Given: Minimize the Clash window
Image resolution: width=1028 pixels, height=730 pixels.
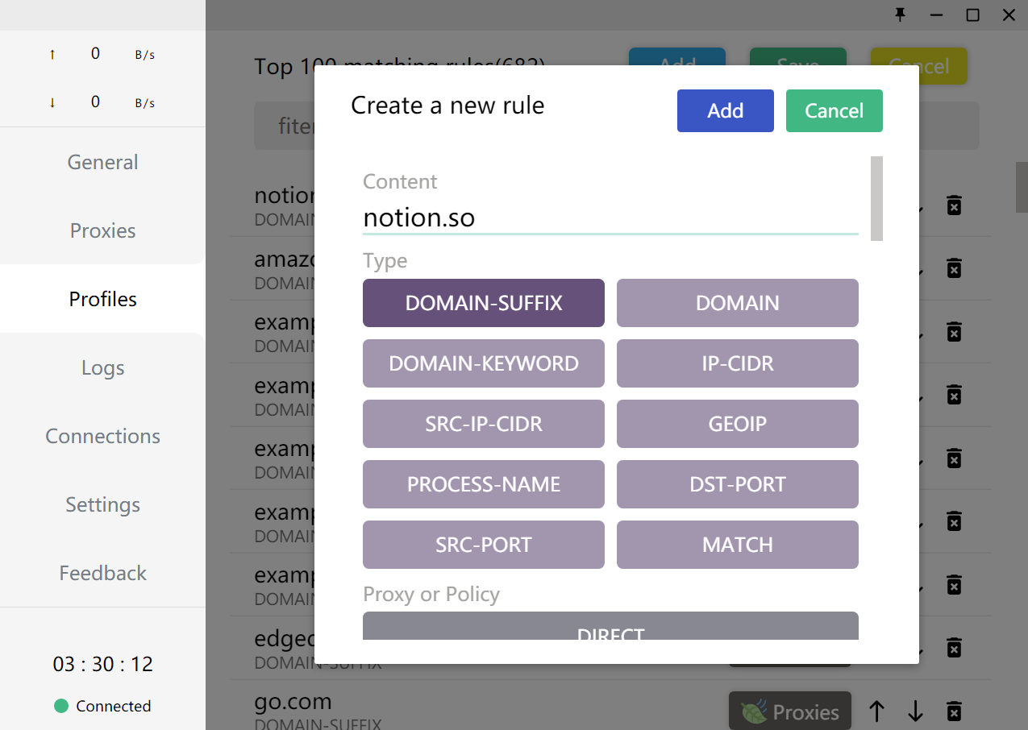Looking at the screenshot, I should (937, 15).
